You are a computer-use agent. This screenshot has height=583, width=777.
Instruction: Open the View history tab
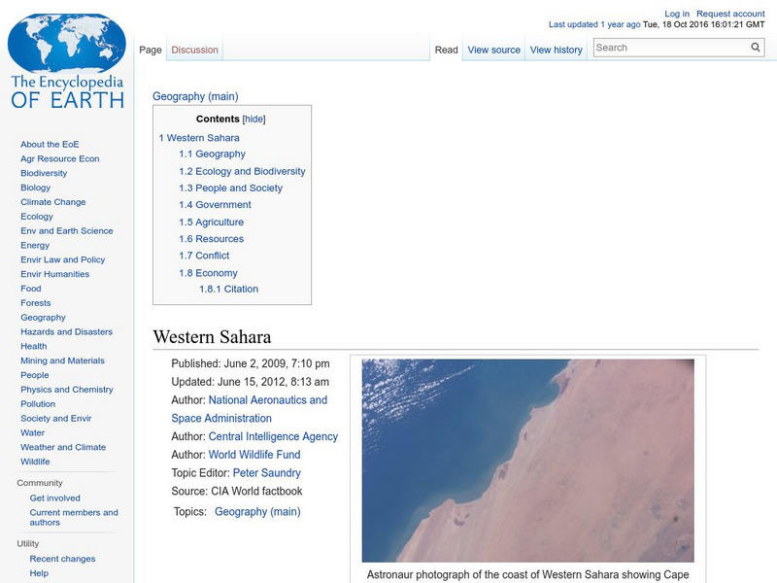tap(557, 49)
